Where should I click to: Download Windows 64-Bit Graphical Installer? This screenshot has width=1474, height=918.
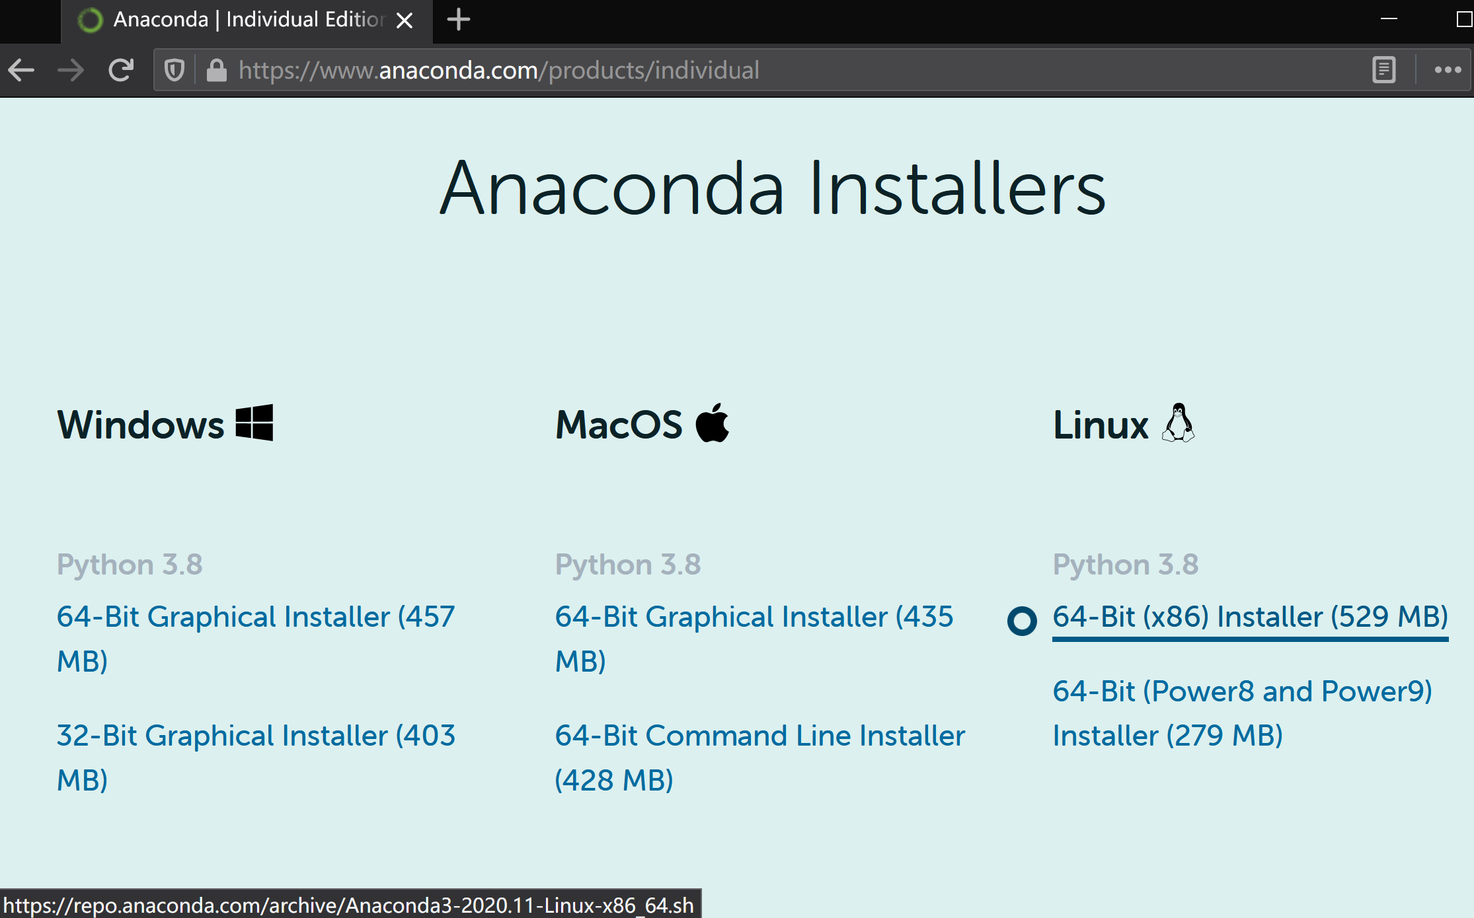pos(256,618)
